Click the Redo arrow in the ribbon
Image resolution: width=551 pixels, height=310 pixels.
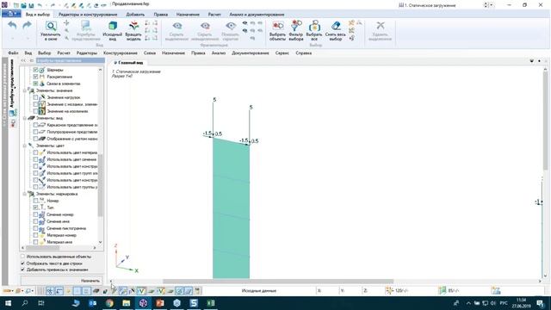27,26
